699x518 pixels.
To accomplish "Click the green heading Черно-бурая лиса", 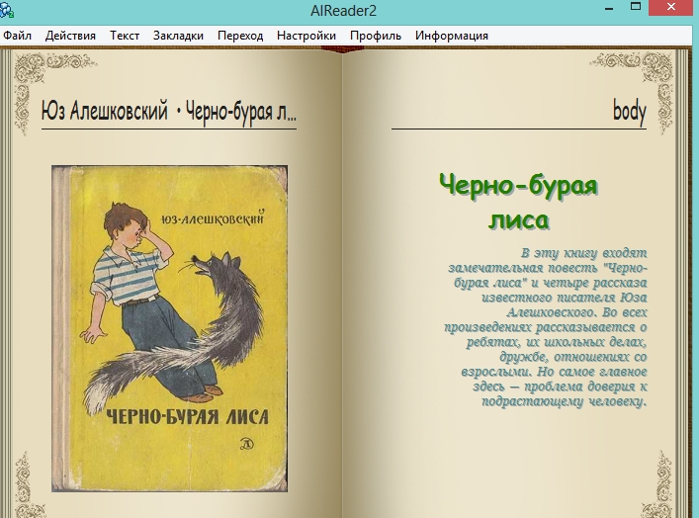I will [x=518, y=203].
